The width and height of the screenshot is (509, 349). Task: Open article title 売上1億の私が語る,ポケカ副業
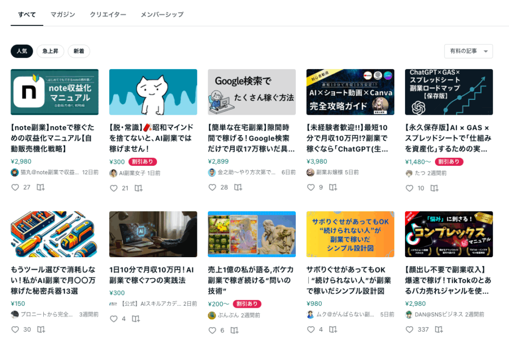point(251,280)
